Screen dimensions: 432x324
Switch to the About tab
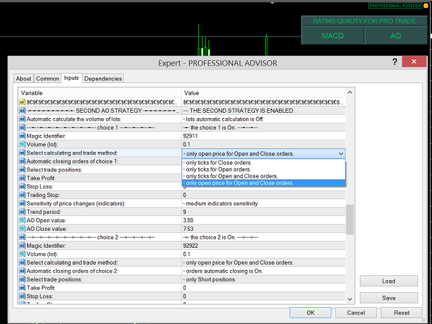24,79
